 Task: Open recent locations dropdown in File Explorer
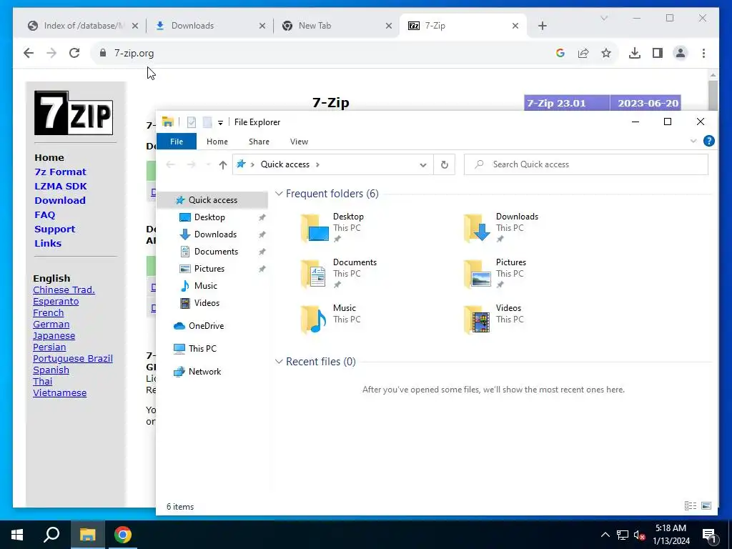point(208,164)
